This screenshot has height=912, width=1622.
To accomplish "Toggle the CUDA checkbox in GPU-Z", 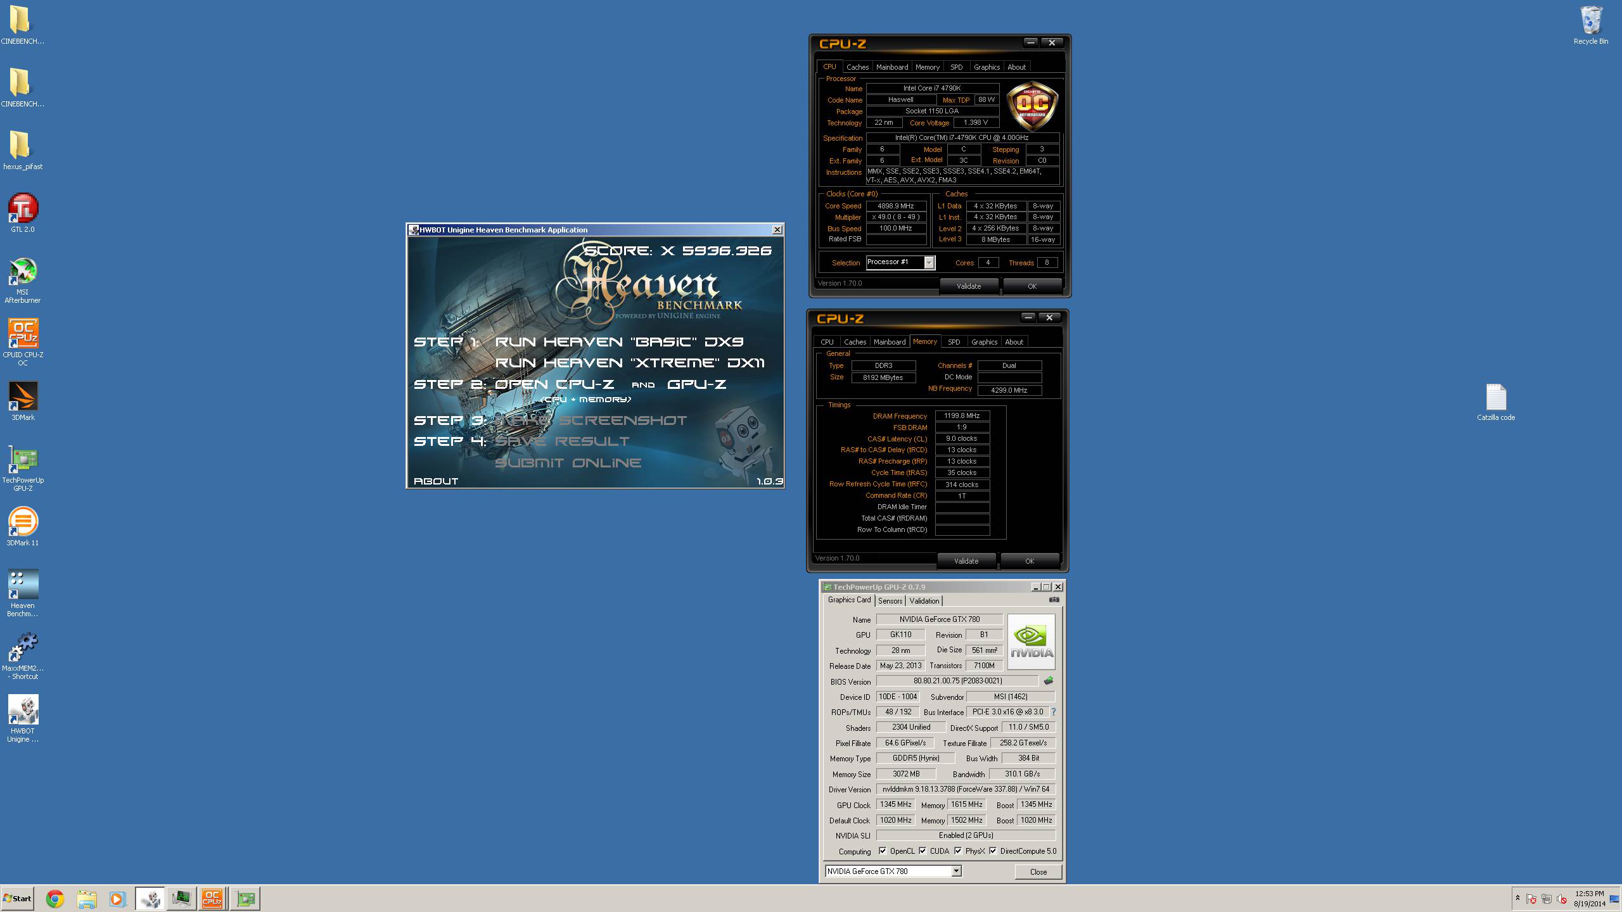I will coord(923,851).
